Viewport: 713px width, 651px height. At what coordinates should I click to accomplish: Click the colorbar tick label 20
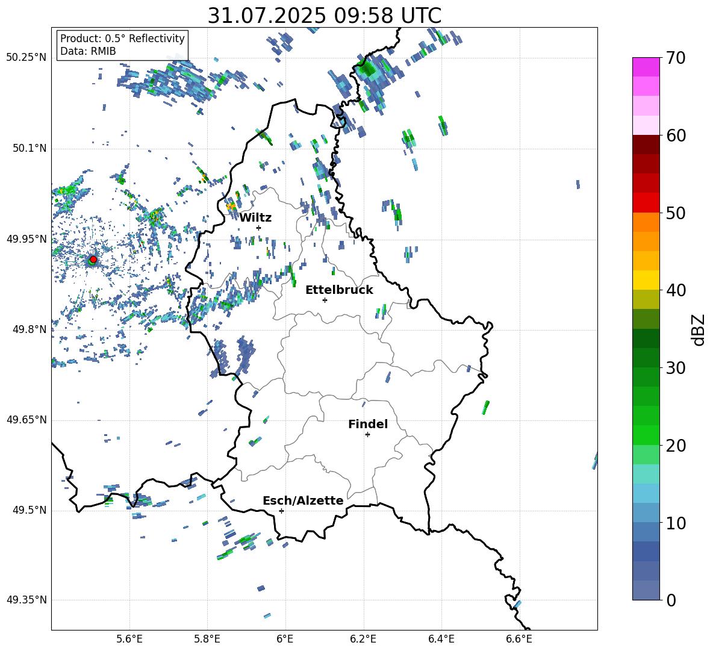pyautogui.click(x=676, y=445)
